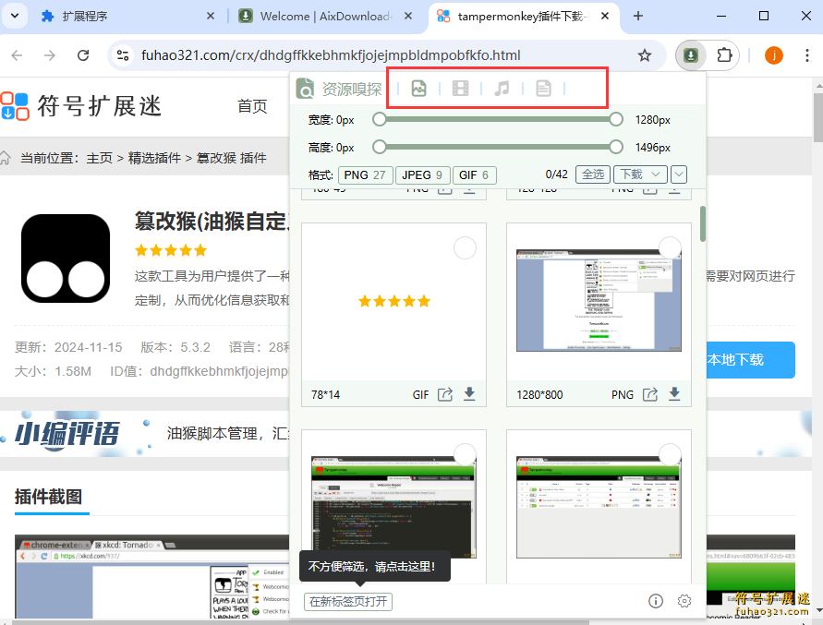
Task: Select the script list screenshot checkbox
Action: 670,454
